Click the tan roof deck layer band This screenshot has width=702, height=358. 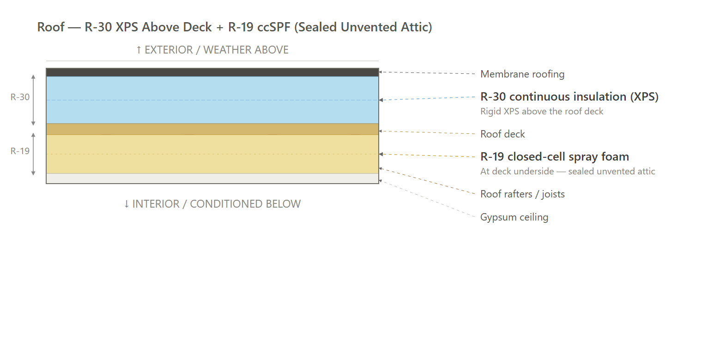[212, 129]
